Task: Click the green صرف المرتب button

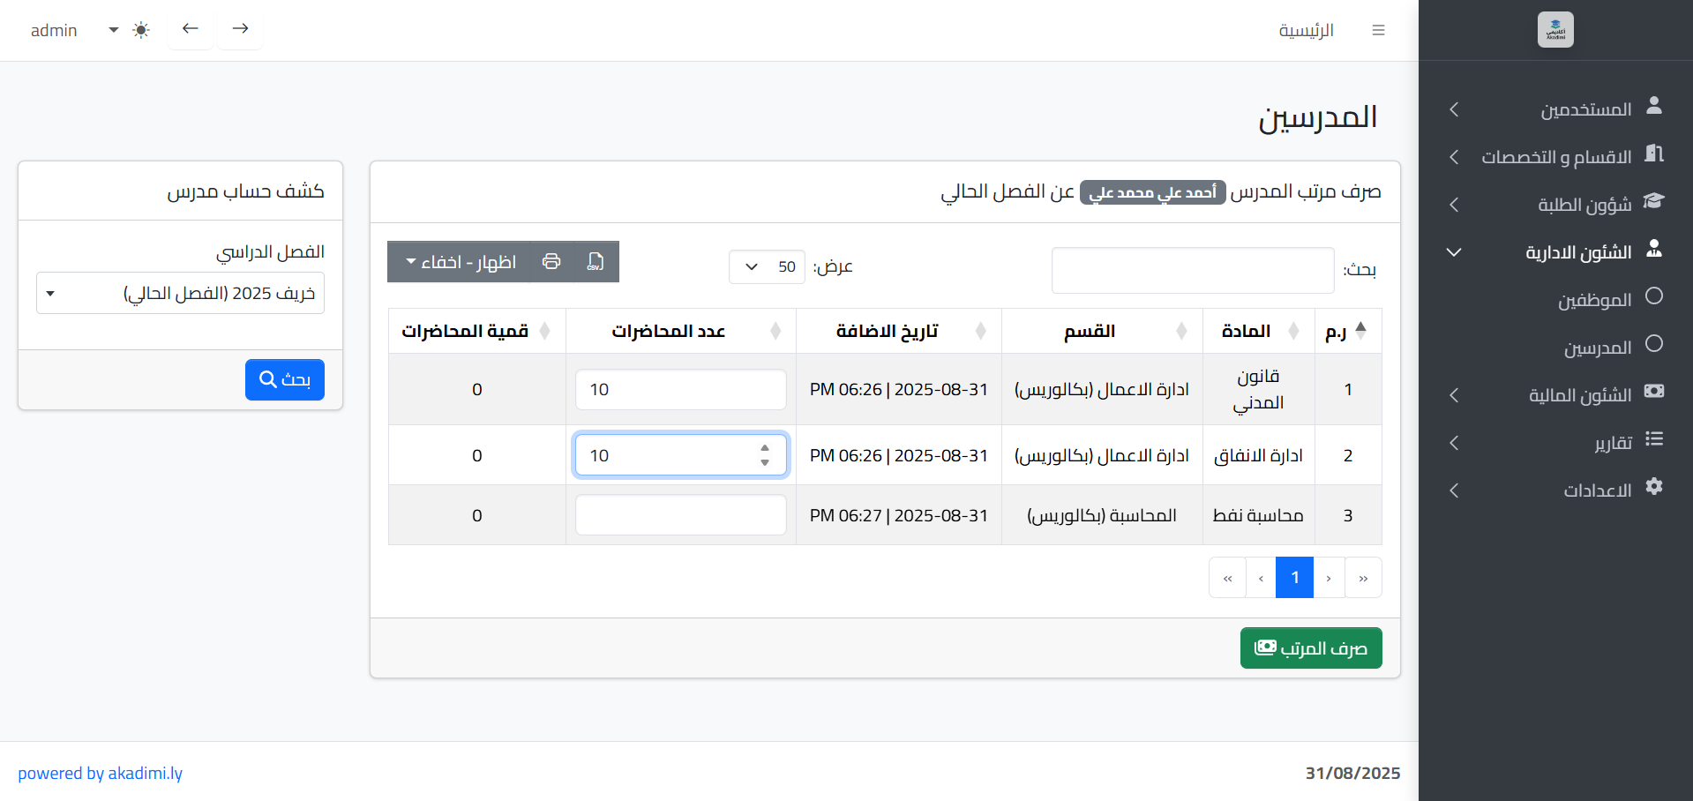Action: click(1310, 648)
